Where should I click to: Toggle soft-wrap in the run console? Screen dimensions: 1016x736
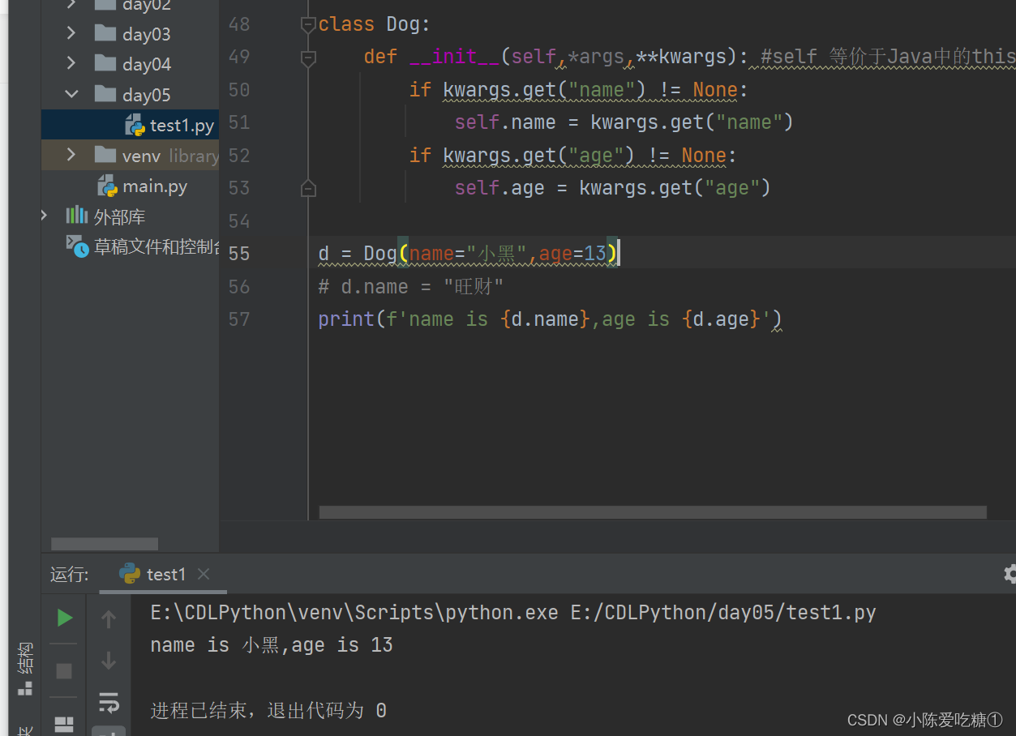pyautogui.click(x=109, y=702)
